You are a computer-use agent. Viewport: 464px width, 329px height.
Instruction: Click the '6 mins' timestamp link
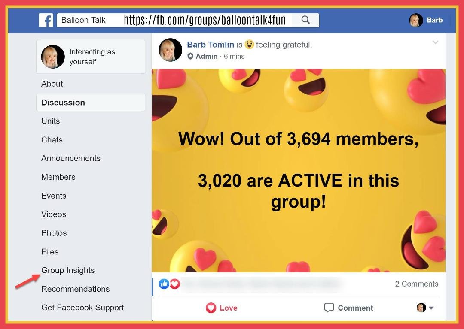click(x=234, y=56)
